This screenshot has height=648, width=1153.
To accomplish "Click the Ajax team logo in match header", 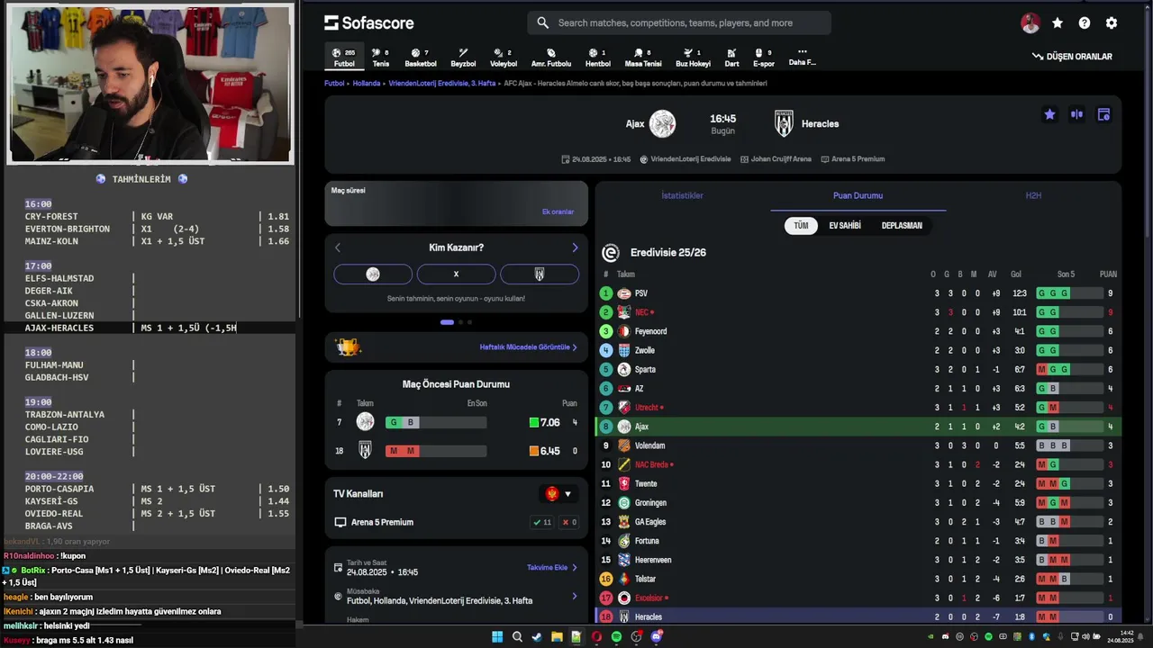I will [x=662, y=123].
